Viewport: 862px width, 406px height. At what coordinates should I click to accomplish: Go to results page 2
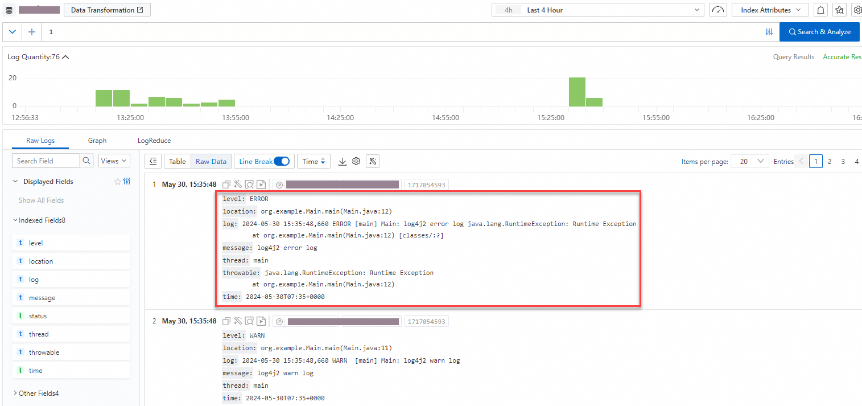830,162
